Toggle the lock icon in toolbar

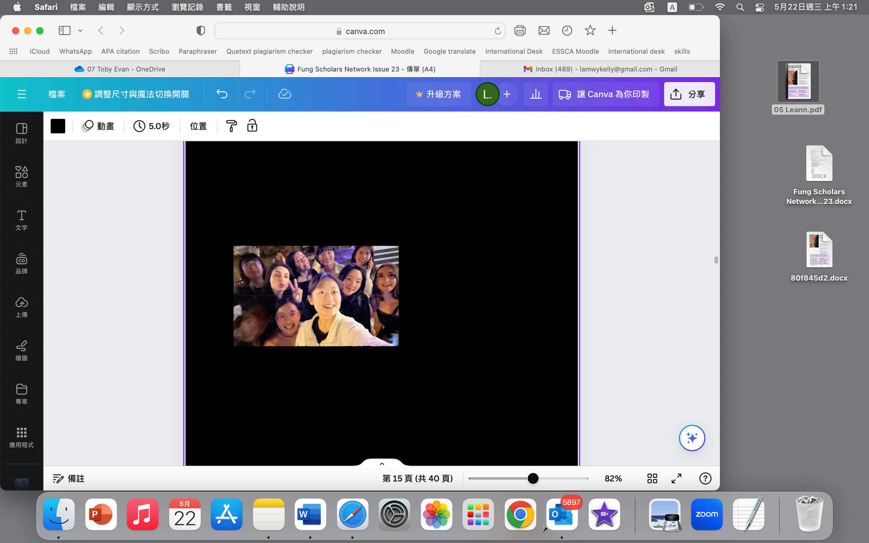[x=252, y=126]
